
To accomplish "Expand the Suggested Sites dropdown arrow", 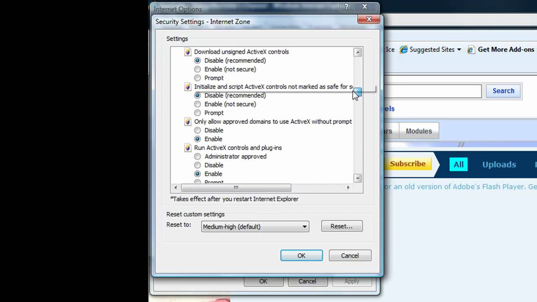I will [459, 49].
